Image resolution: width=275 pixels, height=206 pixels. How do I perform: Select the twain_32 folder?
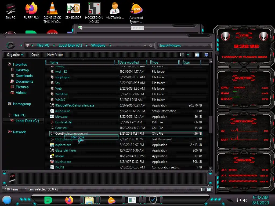coord(61,72)
